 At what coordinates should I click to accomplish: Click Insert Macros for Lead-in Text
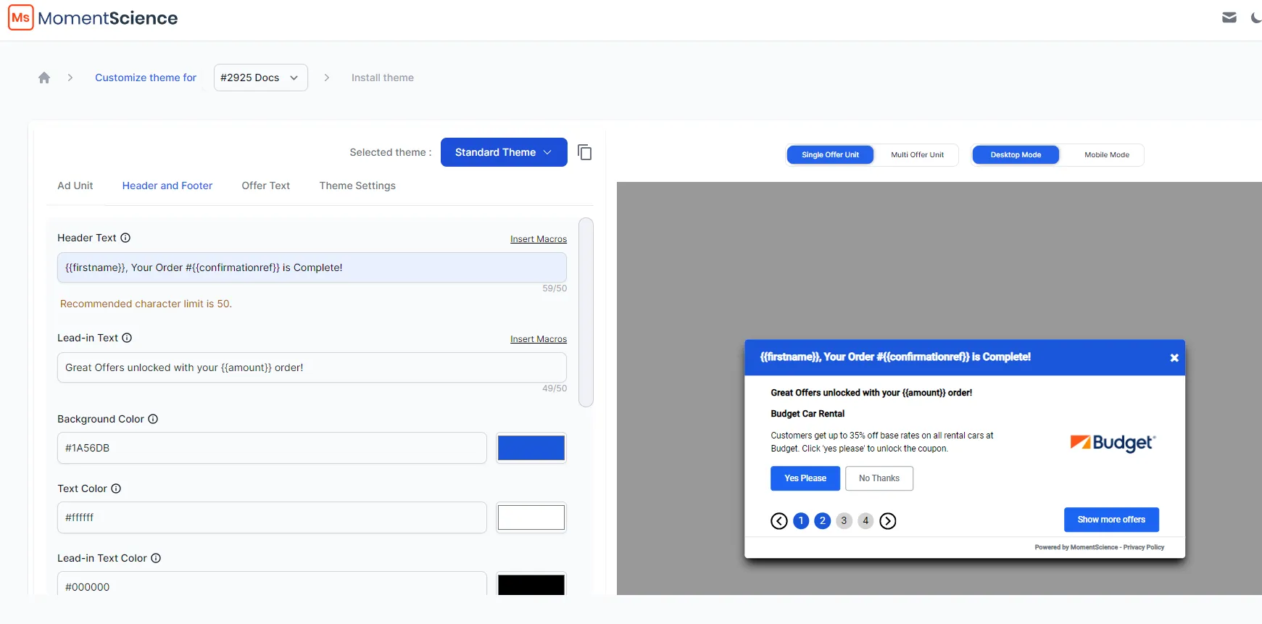point(539,339)
